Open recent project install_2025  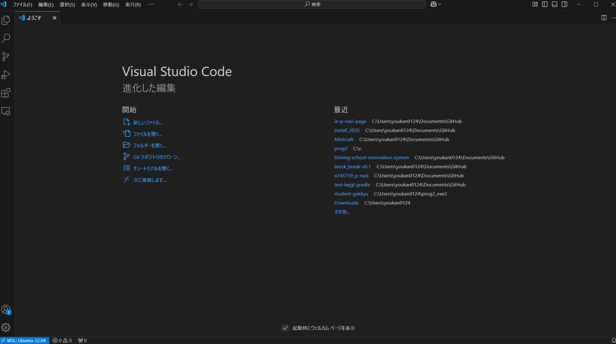347,130
